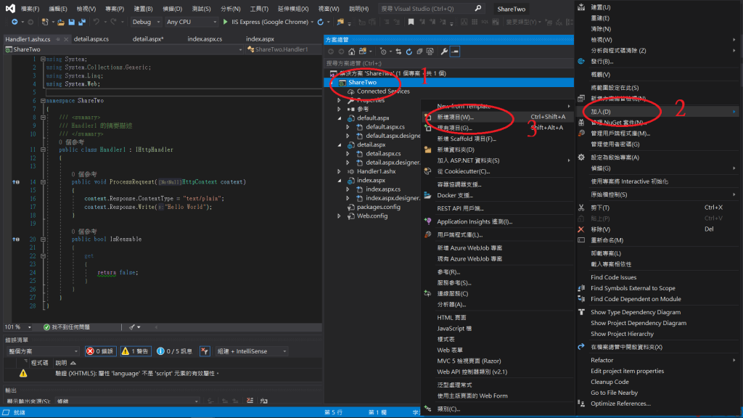Click the code cleanup broom icon
This screenshot has height=418, width=743.
coord(132,327)
